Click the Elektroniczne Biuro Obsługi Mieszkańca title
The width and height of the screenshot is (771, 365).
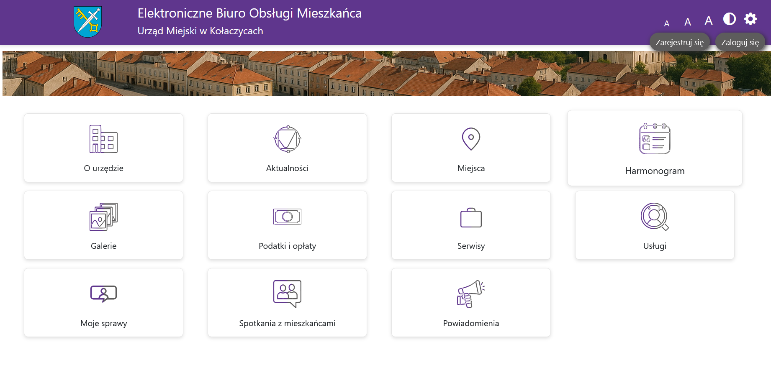tap(249, 13)
